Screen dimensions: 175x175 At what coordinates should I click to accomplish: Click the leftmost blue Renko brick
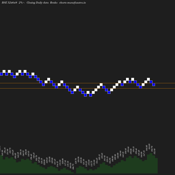click(x=1, y=74)
